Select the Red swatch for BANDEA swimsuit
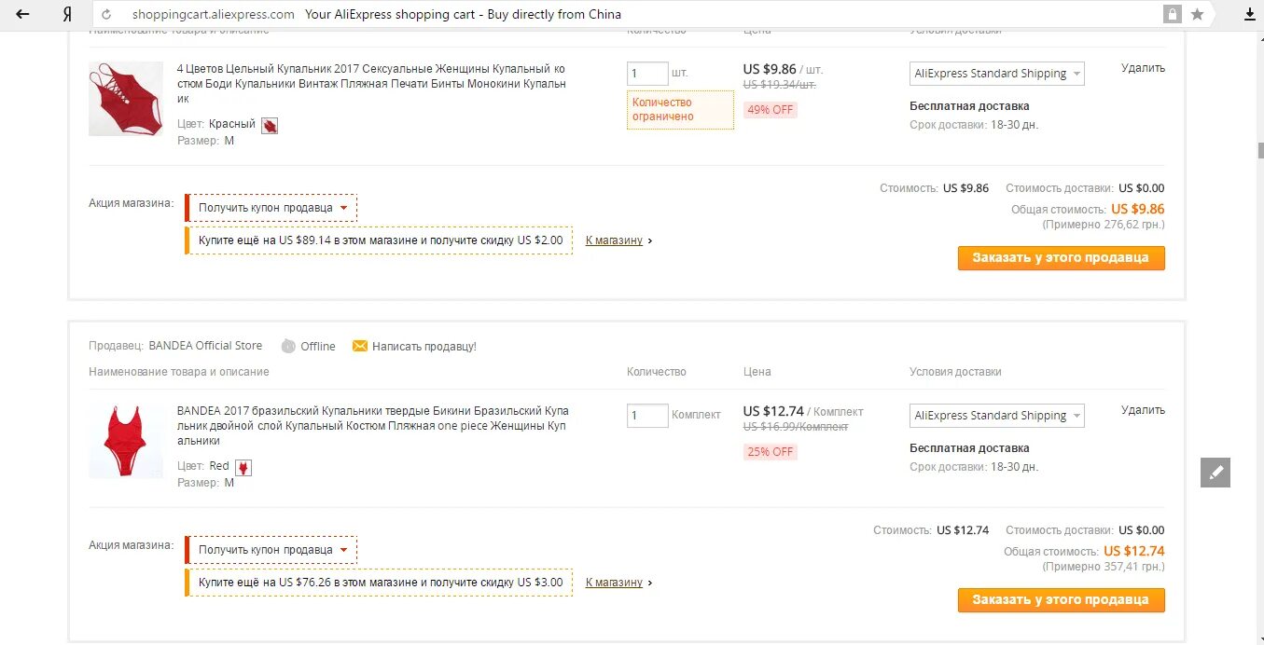 tap(243, 467)
